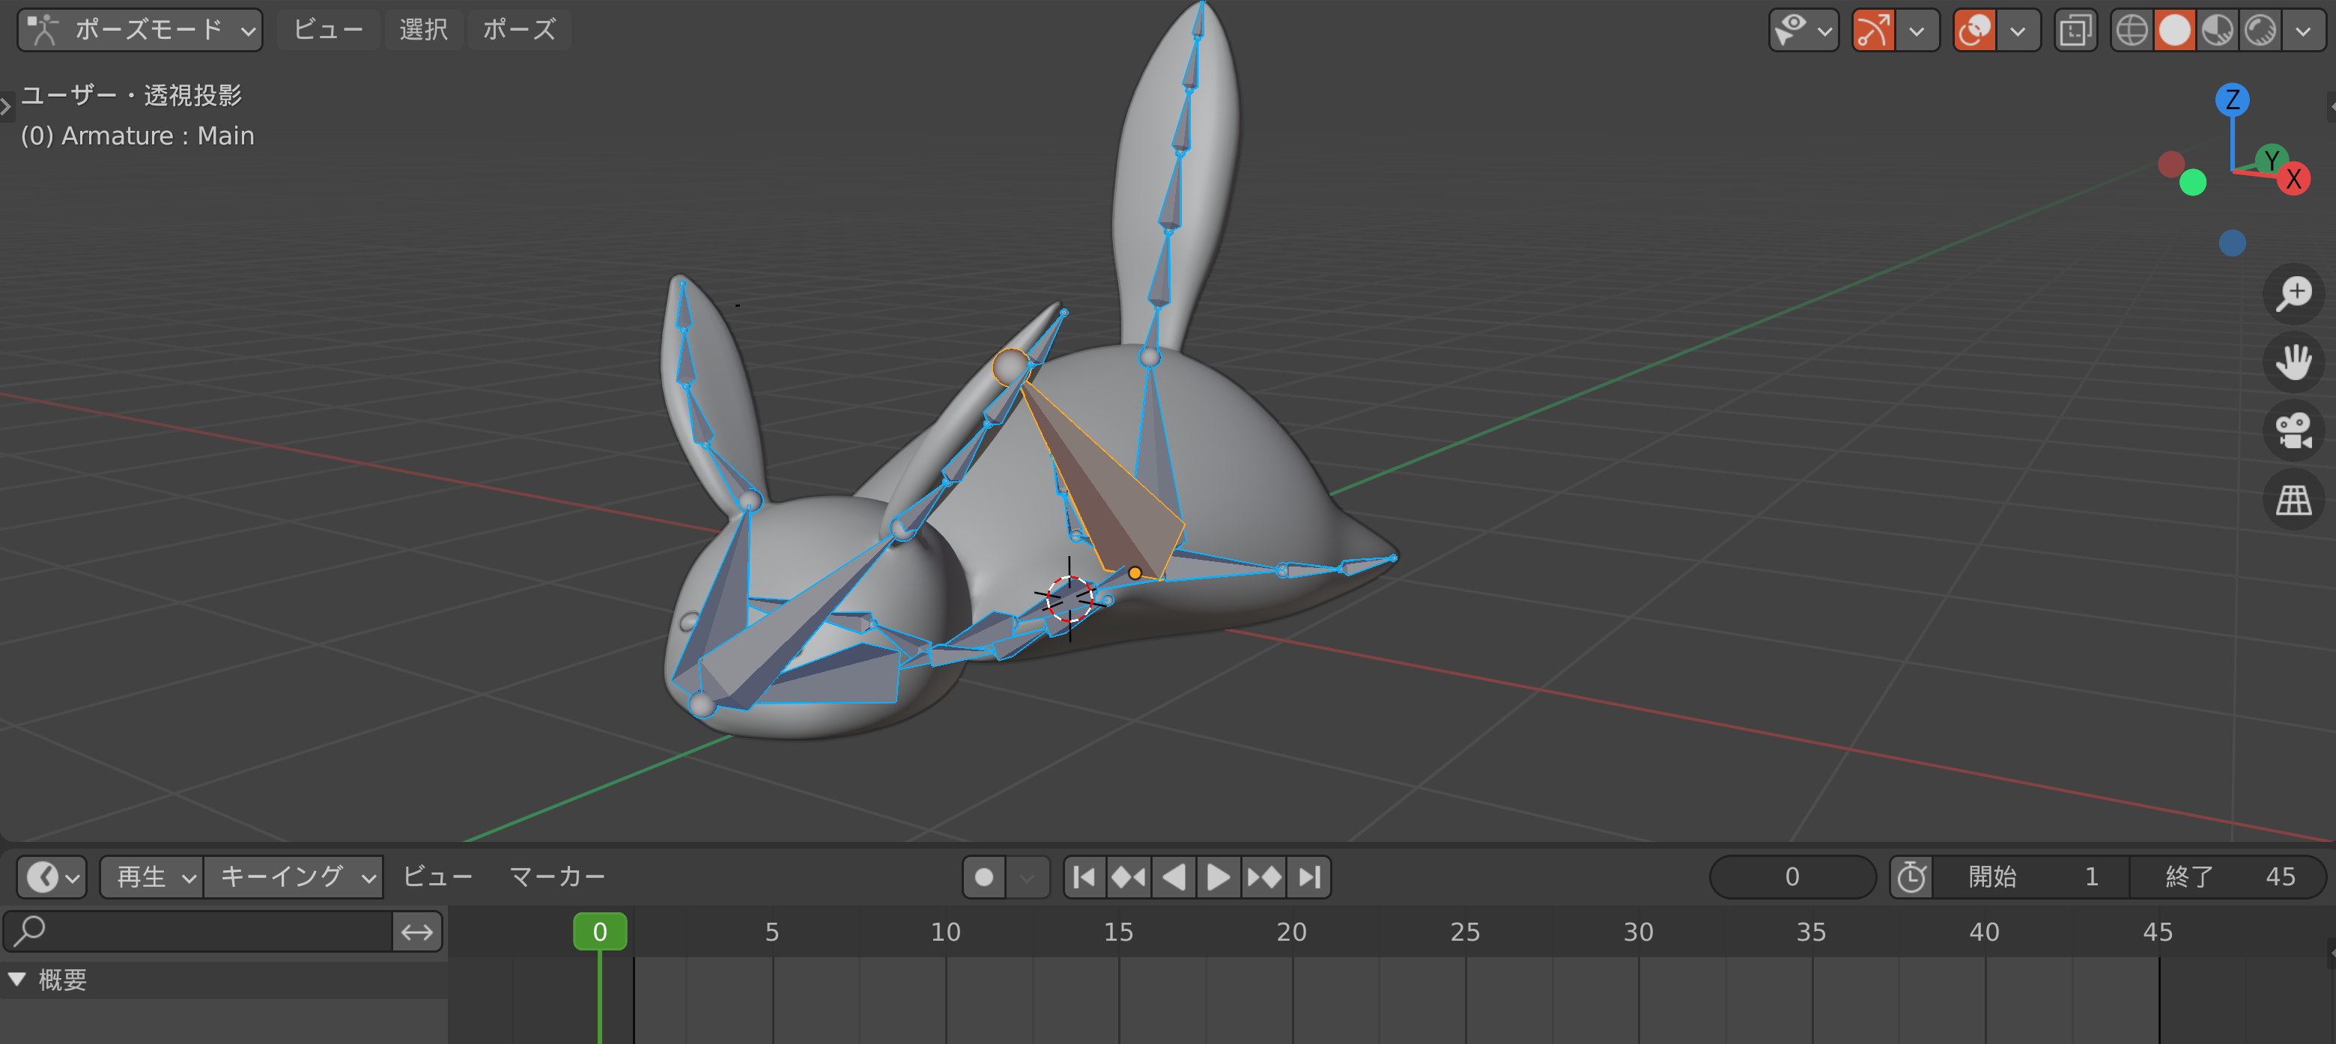Click frame 20 on the timeline ruler
This screenshot has width=2336, height=1044.
1291,932
